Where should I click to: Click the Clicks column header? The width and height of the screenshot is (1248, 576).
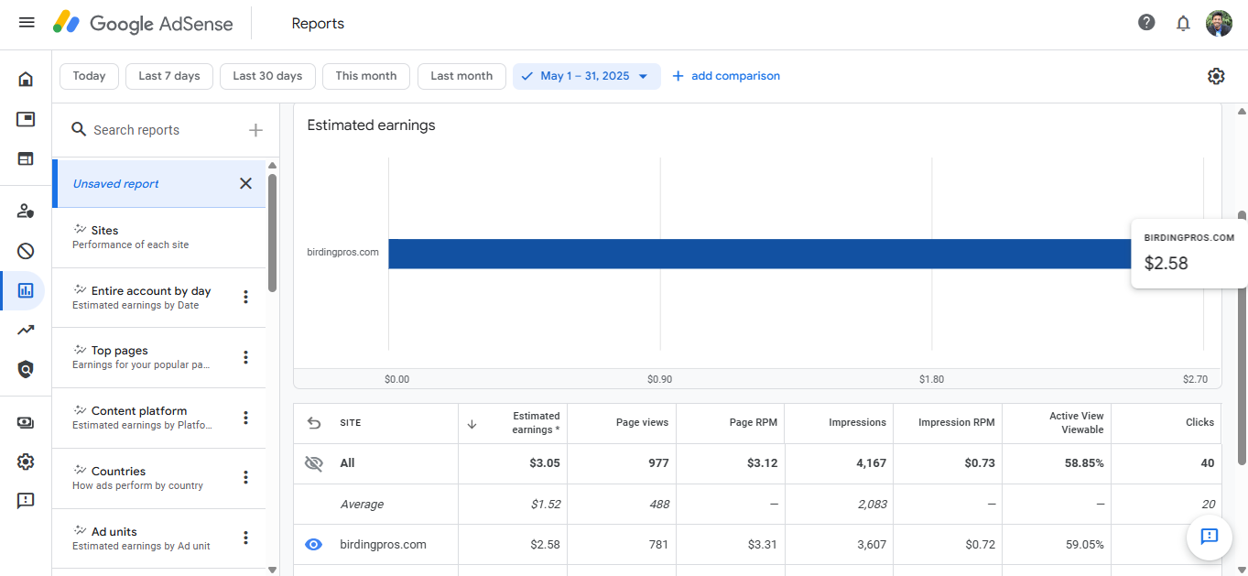1199,423
